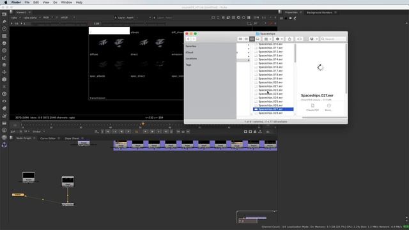Click the Node Graph navigator mini-map

(x=257, y=217)
